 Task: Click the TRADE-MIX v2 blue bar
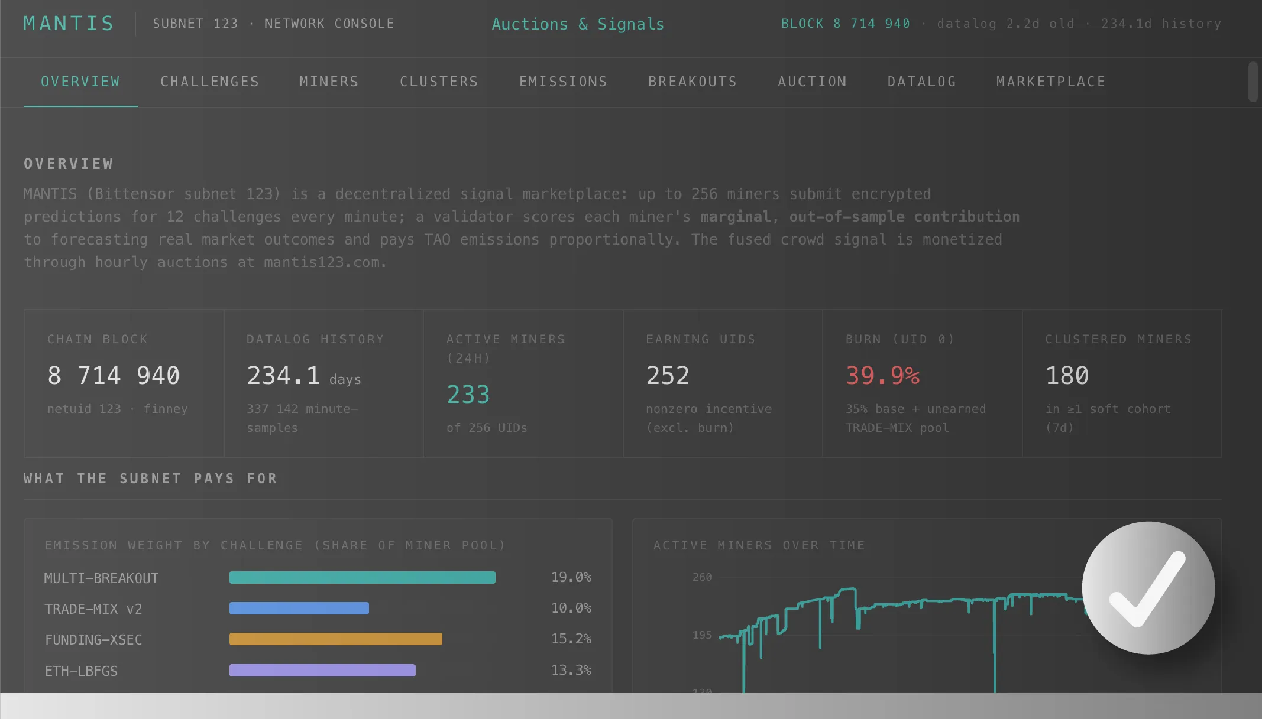tap(299, 609)
